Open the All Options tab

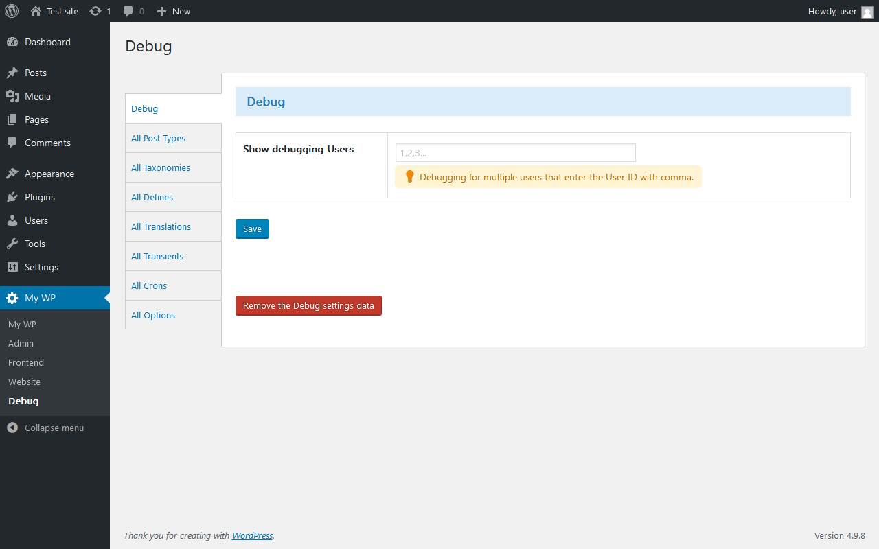(174, 315)
